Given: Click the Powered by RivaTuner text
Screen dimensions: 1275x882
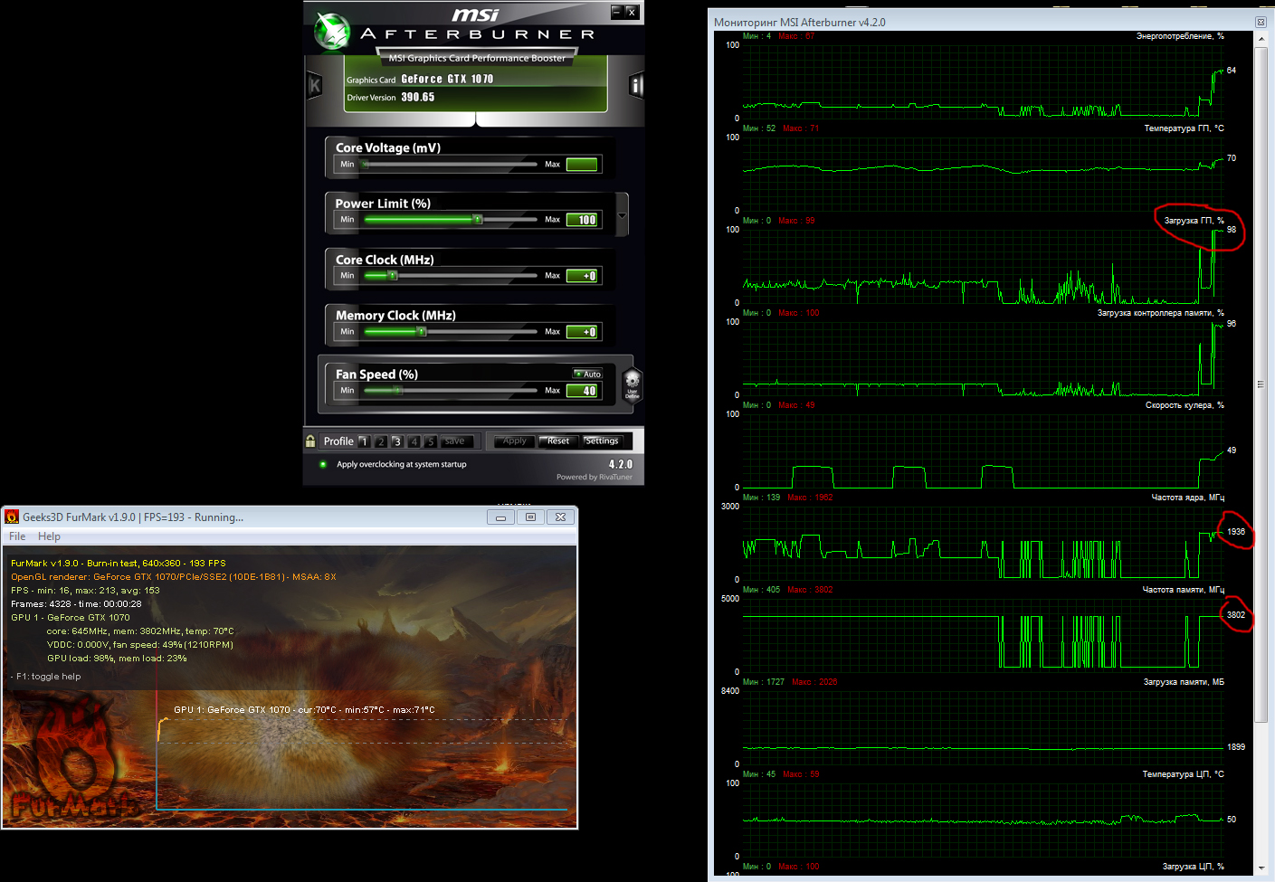Looking at the screenshot, I should 595,477.
